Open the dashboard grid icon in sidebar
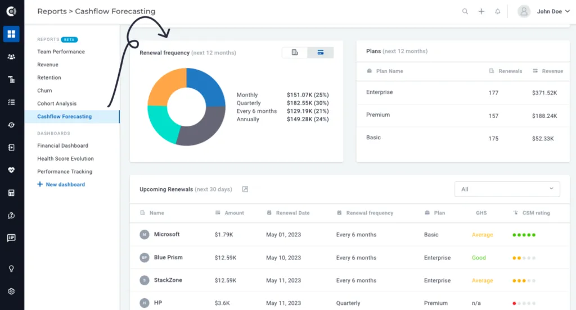 pyautogui.click(x=11, y=34)
